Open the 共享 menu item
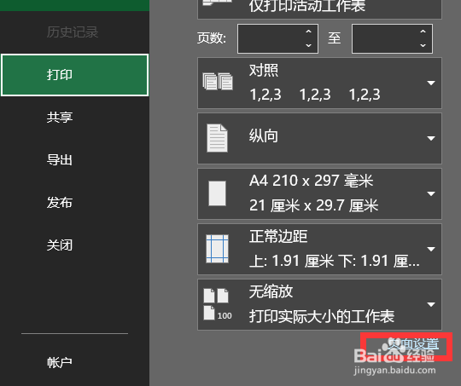This screenshot has height=386, width=461. point(60,117)
